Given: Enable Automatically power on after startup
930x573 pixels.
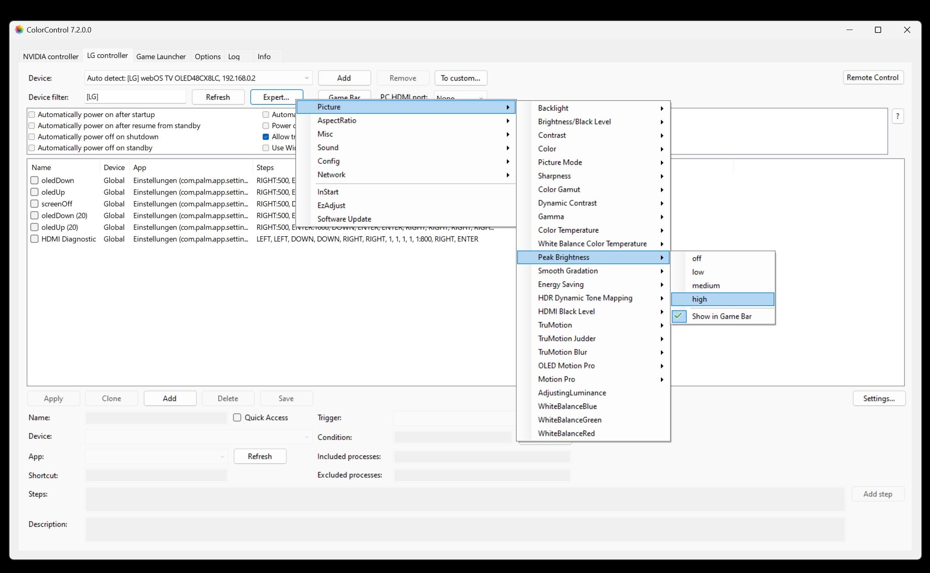Looking at the screenshot, I should point(32,115).
